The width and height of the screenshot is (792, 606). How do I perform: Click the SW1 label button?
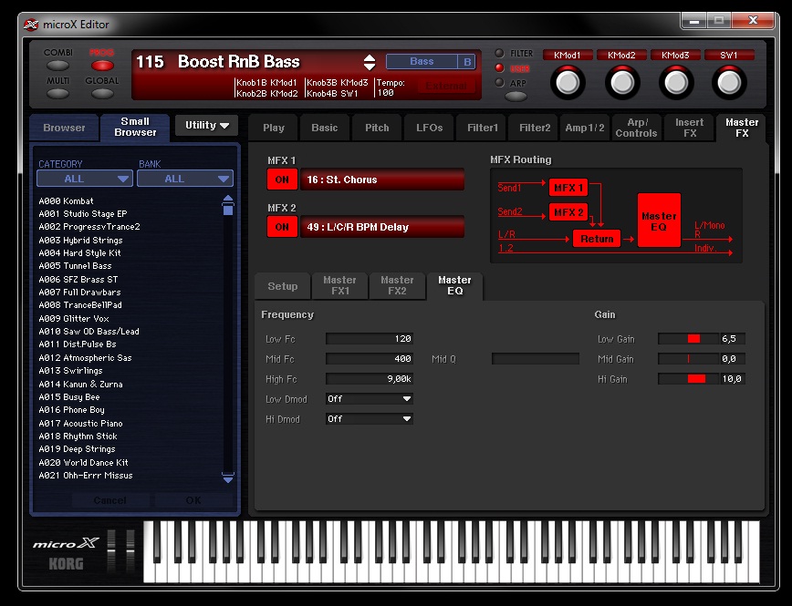729,55
